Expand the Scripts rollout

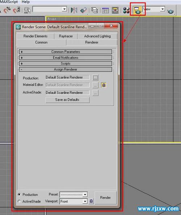pyautogui.click(x=66, y=63)
